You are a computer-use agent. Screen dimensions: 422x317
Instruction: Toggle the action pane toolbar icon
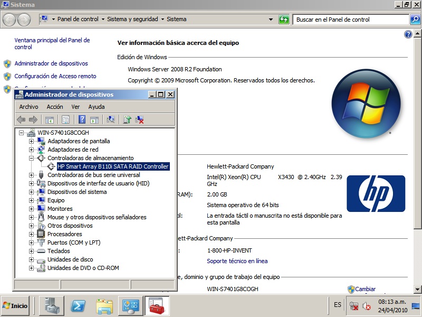click(94, 119)
